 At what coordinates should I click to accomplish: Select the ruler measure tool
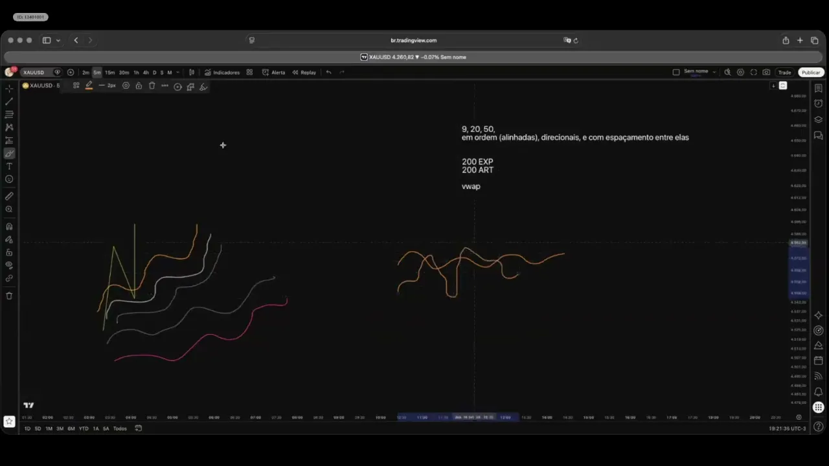[9, 196]
